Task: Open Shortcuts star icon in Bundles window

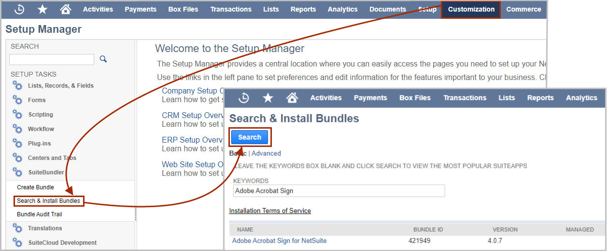Action: tap(268, 98)
